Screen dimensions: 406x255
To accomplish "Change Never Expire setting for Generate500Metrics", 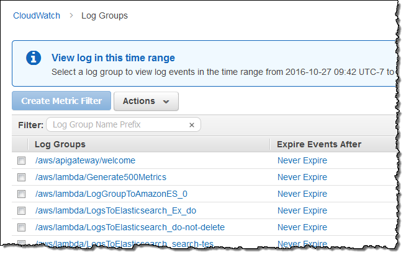I will [302, 178].
